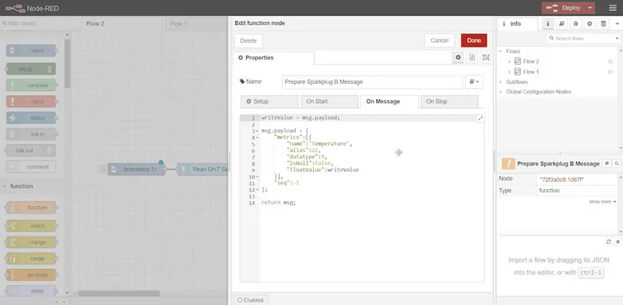Select the catch node in palette
The height and width of the screenshot is (305, 623).
[x=31, y=102]
